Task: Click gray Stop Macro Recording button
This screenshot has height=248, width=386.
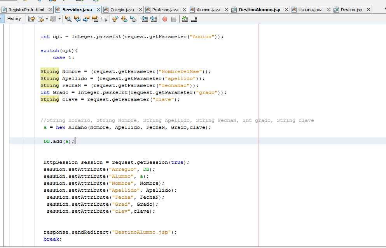Action: [174, 19]
